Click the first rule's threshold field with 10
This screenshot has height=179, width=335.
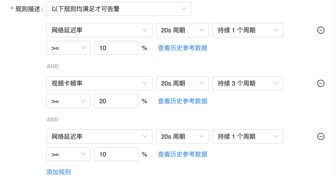116,48
